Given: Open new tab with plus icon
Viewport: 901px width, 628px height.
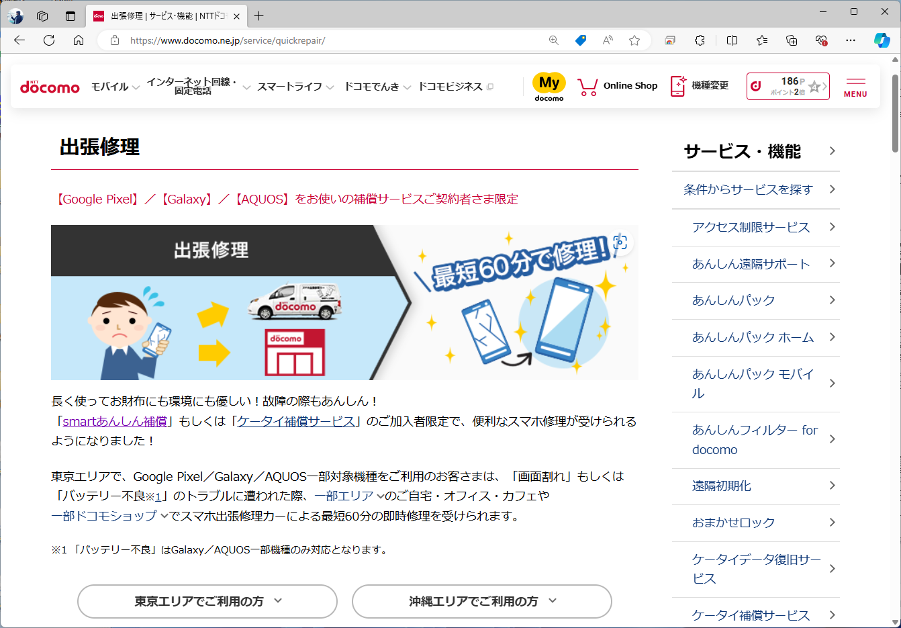Looking at the screenshot, I should click(259, 16).
